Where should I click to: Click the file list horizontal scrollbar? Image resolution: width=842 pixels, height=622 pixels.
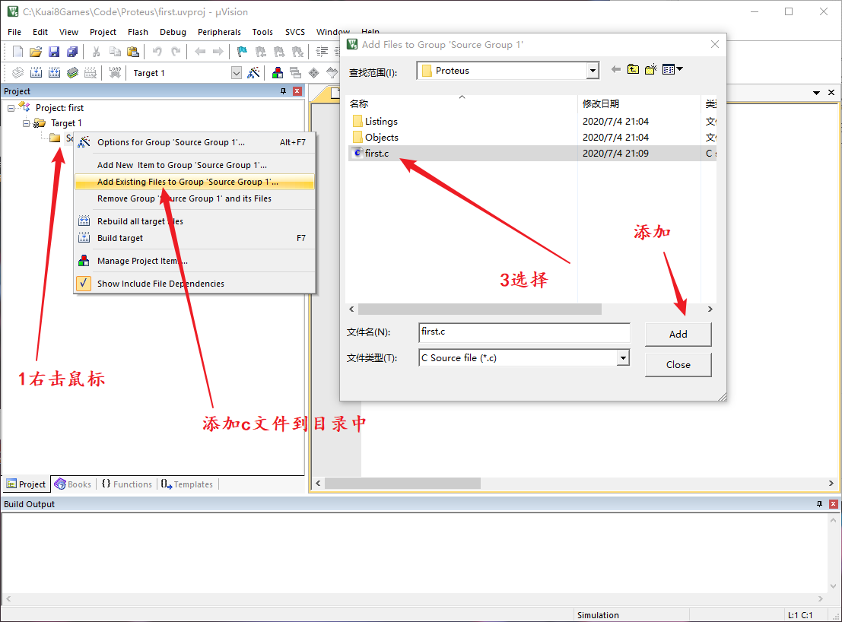tap(479, 309)
